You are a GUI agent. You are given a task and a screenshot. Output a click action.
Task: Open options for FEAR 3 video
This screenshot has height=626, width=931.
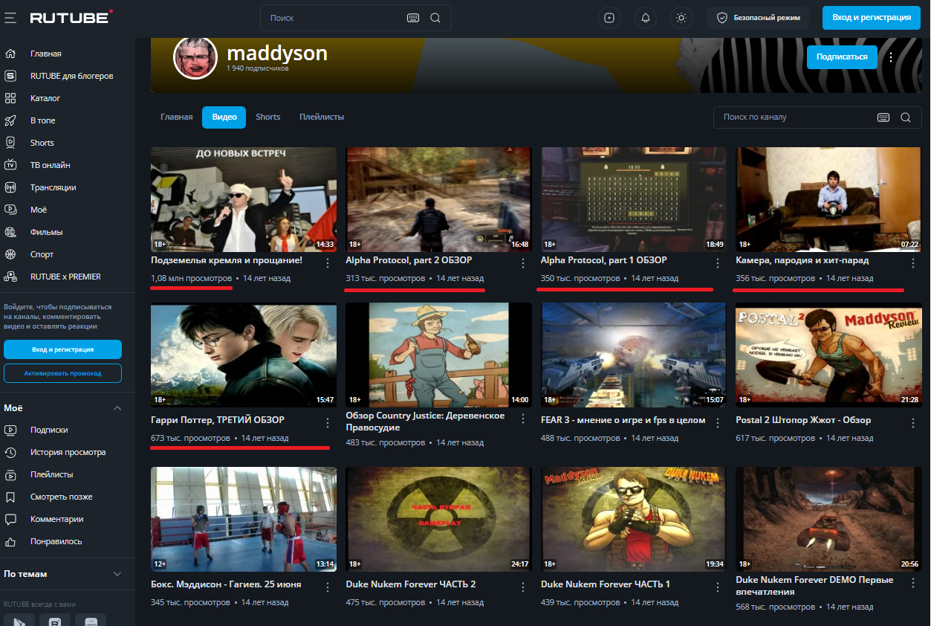(x=718, y=423)
